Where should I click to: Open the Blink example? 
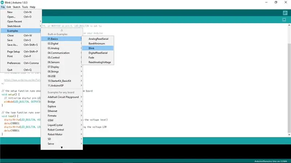tap(98, 48)
